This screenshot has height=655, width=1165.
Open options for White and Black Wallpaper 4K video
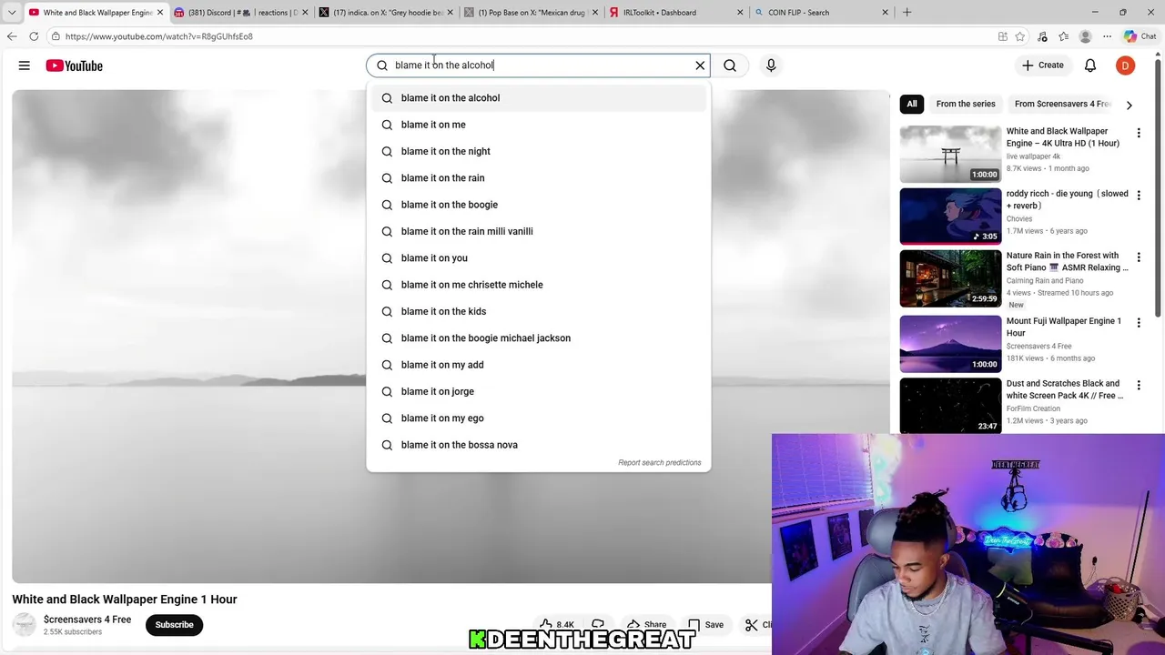point(1139,133)
